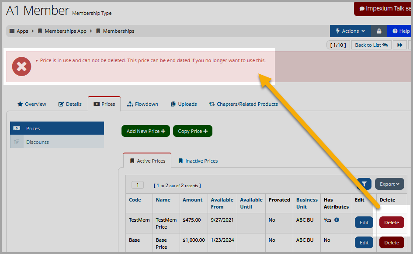
Task: Open the Impexium Talk chat button
Action: pyautogui.click(x=383, y=9)
